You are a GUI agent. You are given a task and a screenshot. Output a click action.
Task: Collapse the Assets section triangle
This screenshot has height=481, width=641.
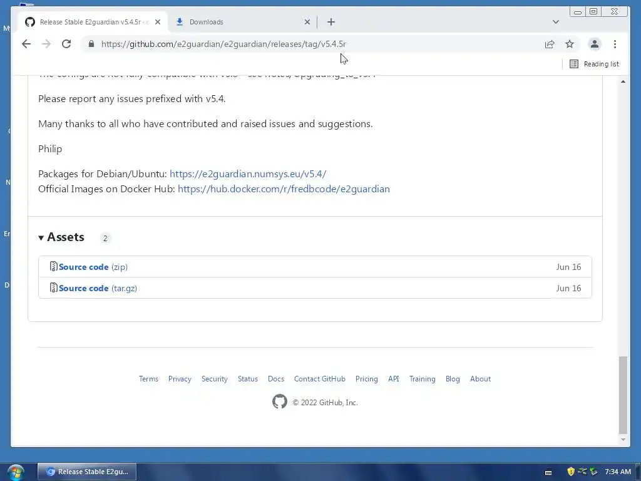(41, 237)
